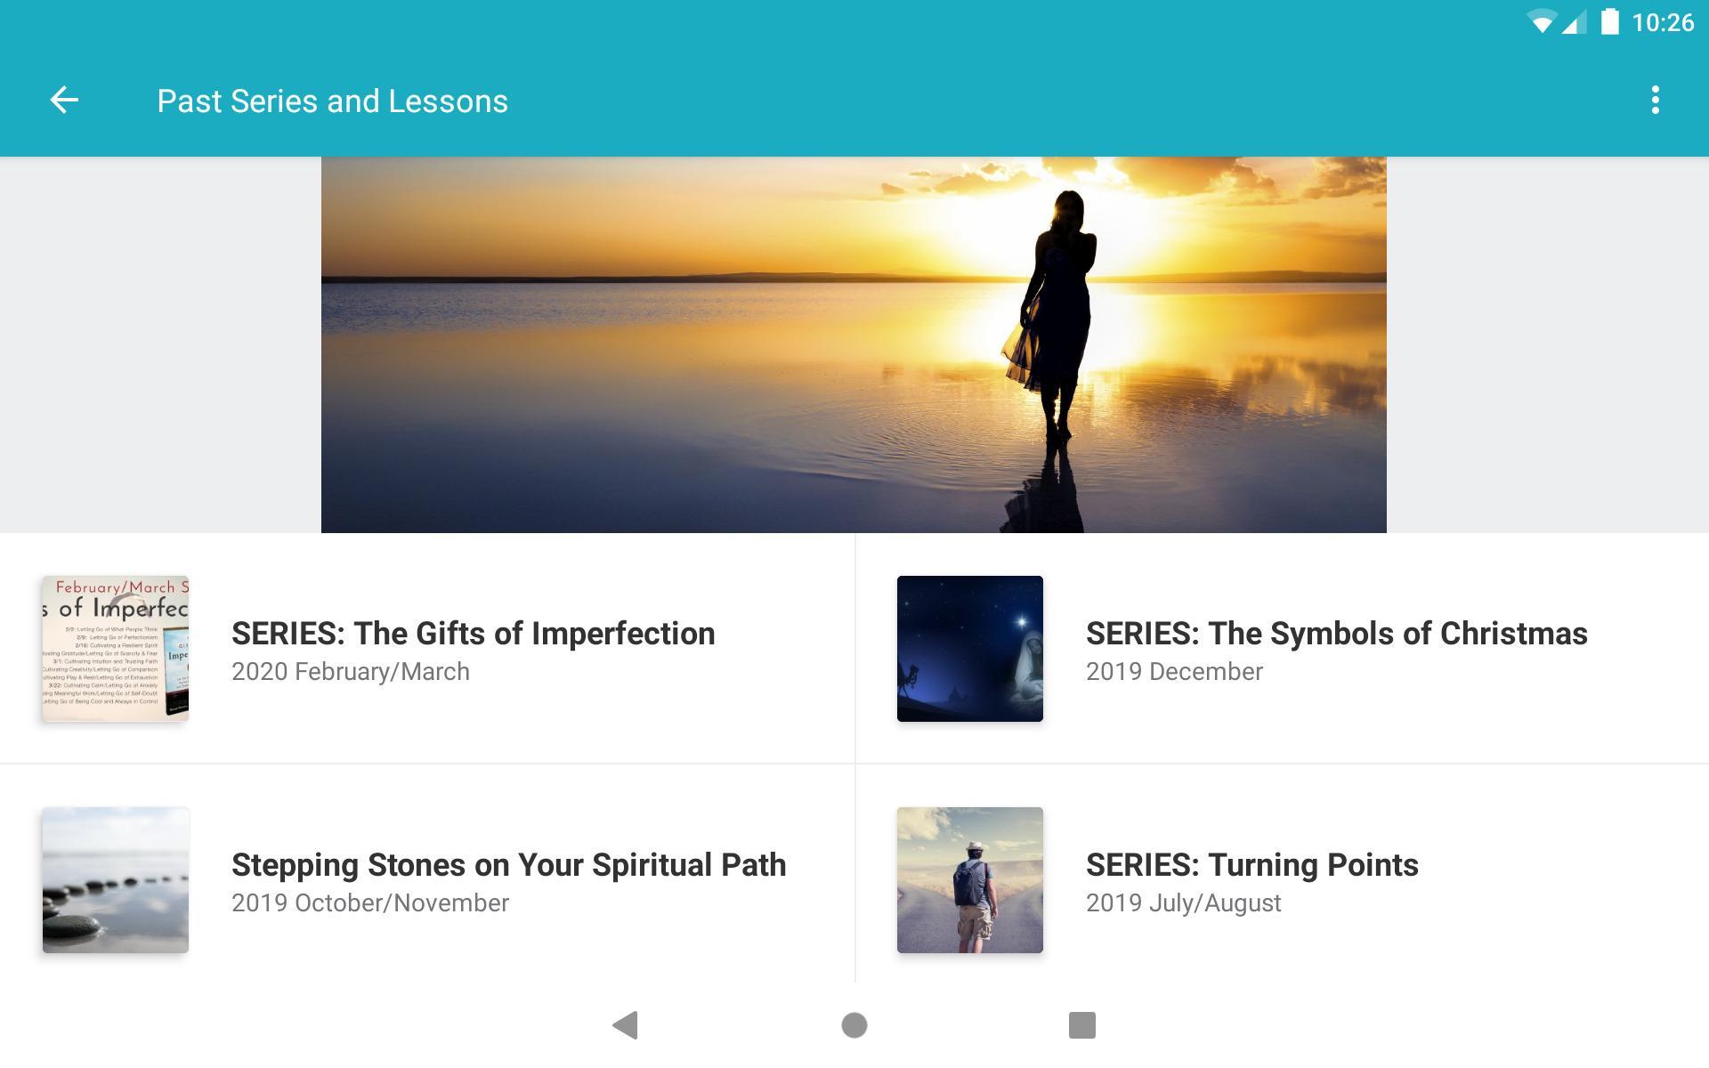Tap the sunset silhouette banner image
Viewport: 1709px width, 1068px height.
pyautogui.click(x=854, y=345)
